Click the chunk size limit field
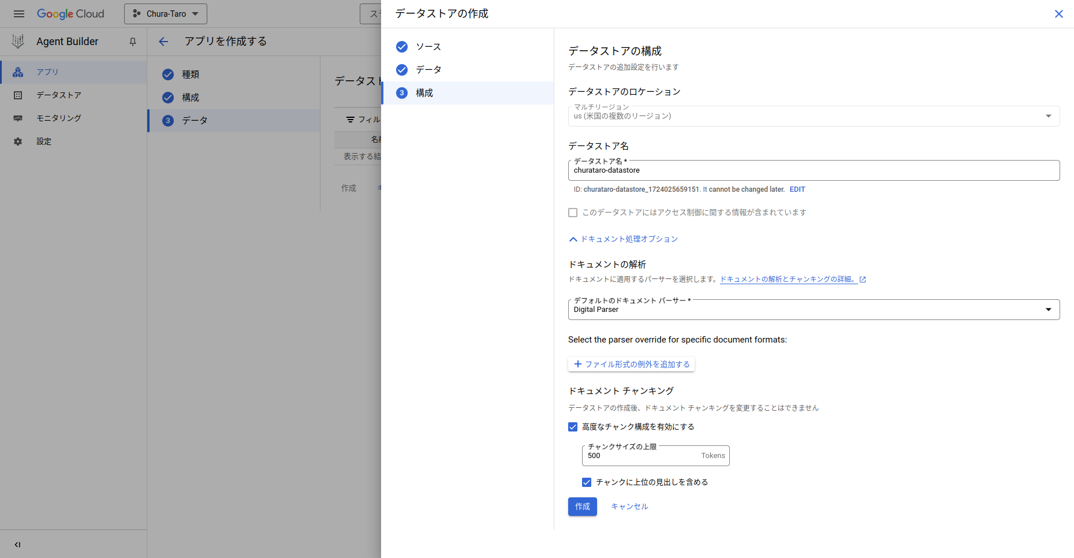Screen dimensions: 1074x558 coord(655,456)
